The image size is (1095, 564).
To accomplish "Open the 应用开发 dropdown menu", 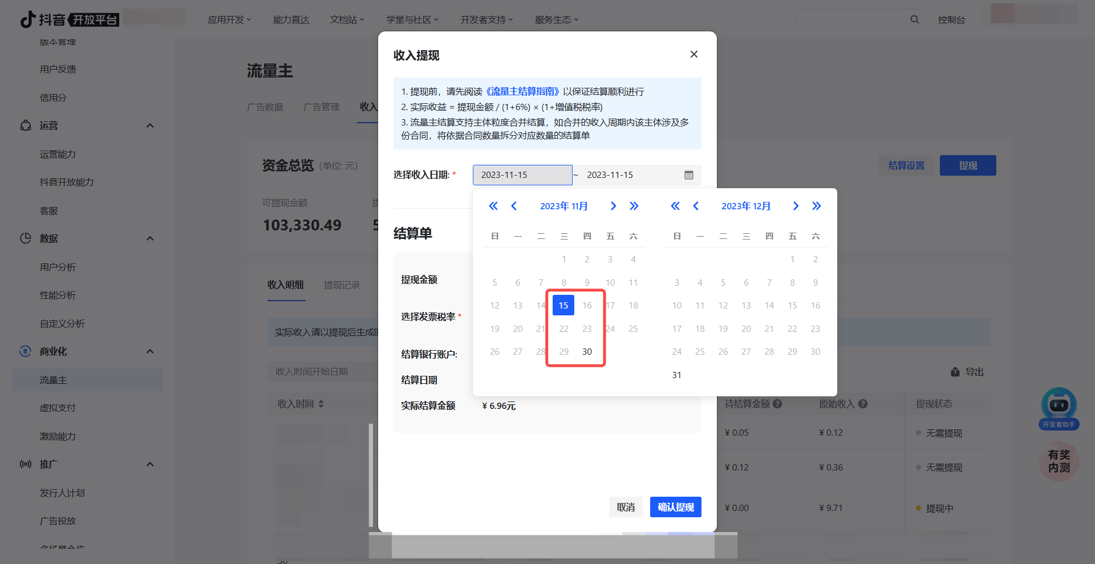I will coord(229,19).
